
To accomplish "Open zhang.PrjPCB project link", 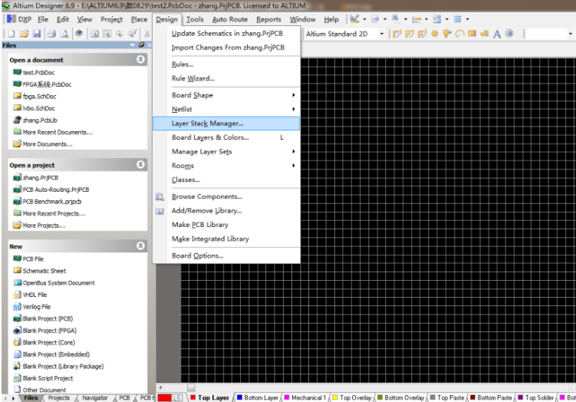I will pyautogui.click(x=41, y=178).
